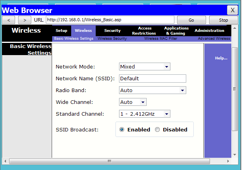Click the Go button
This screenshot has width=242, height=170.
point(191,20)
